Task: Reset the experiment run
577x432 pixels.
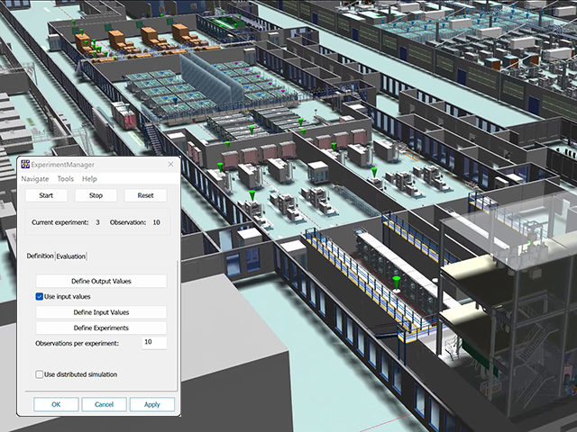Action: pos(145,195)
